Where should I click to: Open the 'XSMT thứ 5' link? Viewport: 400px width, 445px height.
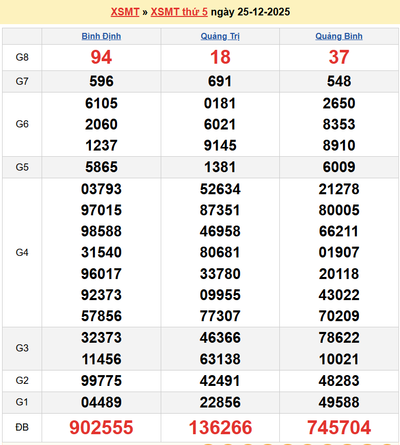179,12
